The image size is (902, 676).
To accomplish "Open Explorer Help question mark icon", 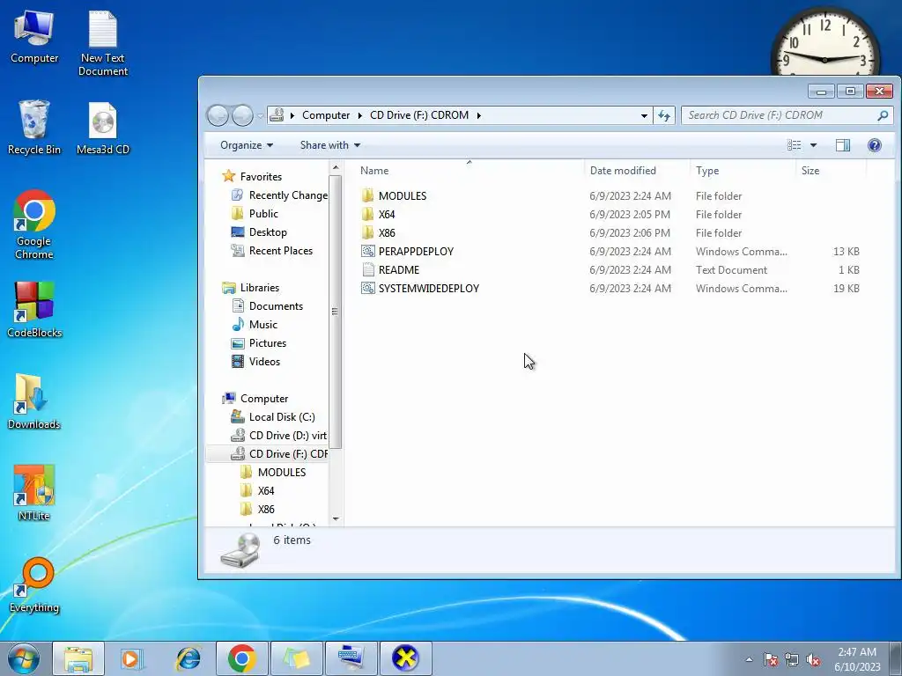I will 875,145.
